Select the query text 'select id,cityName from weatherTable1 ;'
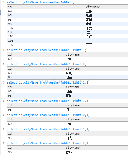The image size is (128, 155). point(40,2)
